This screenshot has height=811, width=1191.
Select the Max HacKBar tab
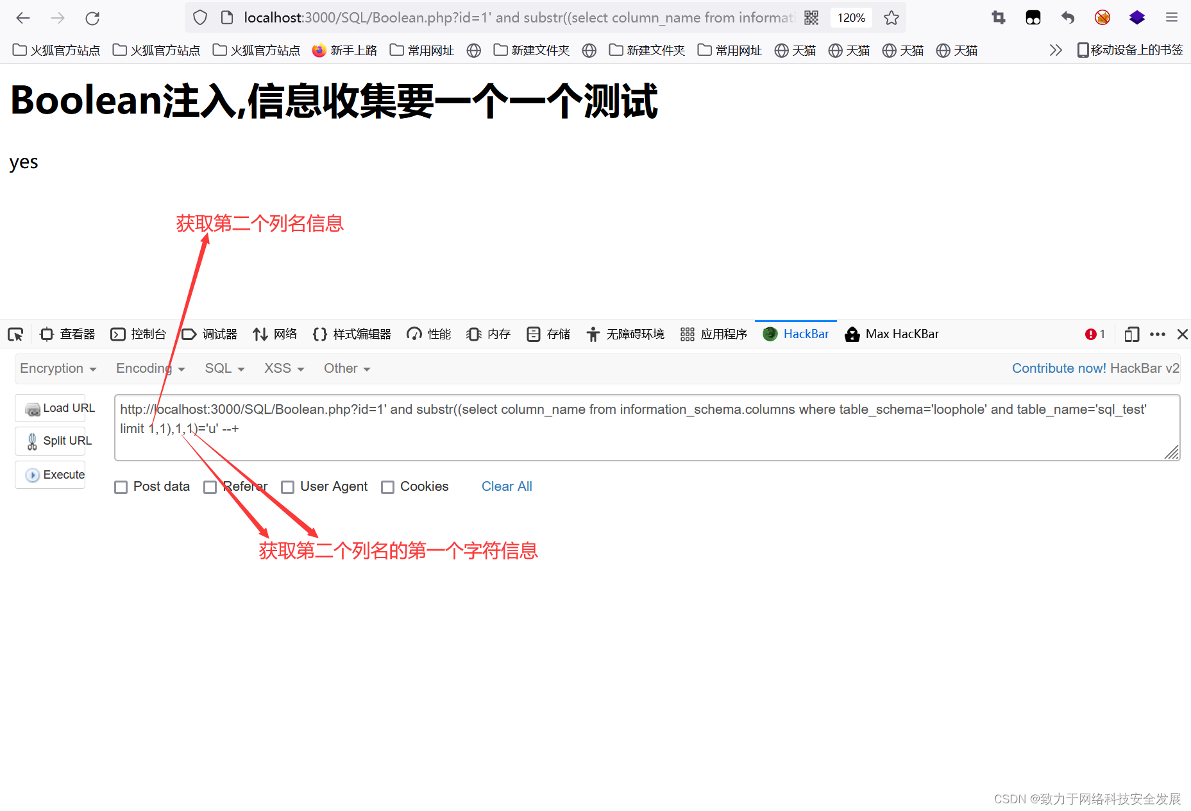tap(892, 334)
